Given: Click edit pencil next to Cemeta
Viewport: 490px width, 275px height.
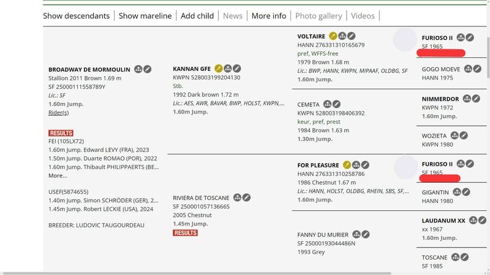Looking at the screenshot, I should [x=336, y=105].
